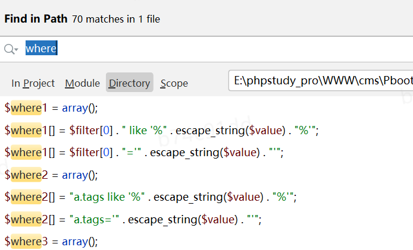Viewport: 413px width, 250px height.
Task: Click the magnifier search icon
Action: click(x=8, y=49)
